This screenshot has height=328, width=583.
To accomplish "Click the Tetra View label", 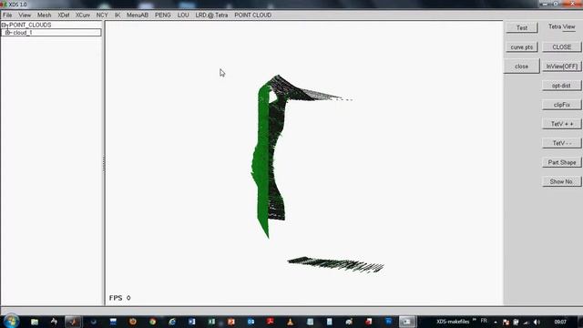I will [x=562, y=26].
